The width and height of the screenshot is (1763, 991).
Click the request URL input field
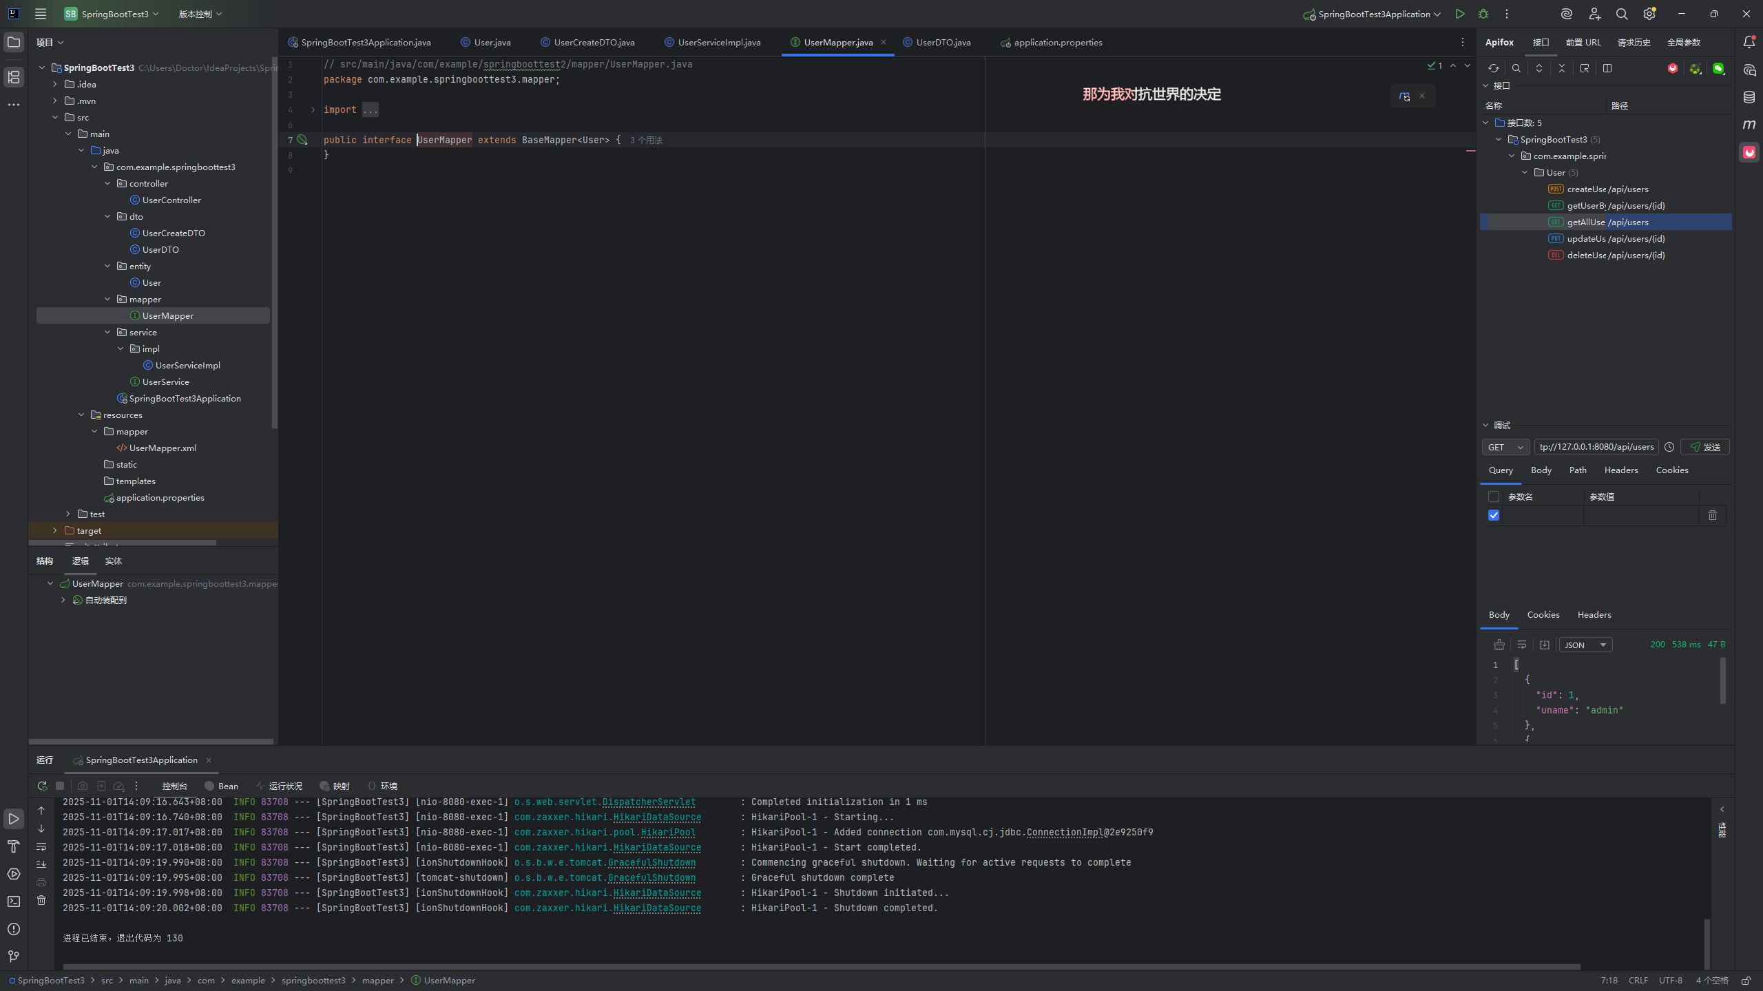click(1596, 447)
